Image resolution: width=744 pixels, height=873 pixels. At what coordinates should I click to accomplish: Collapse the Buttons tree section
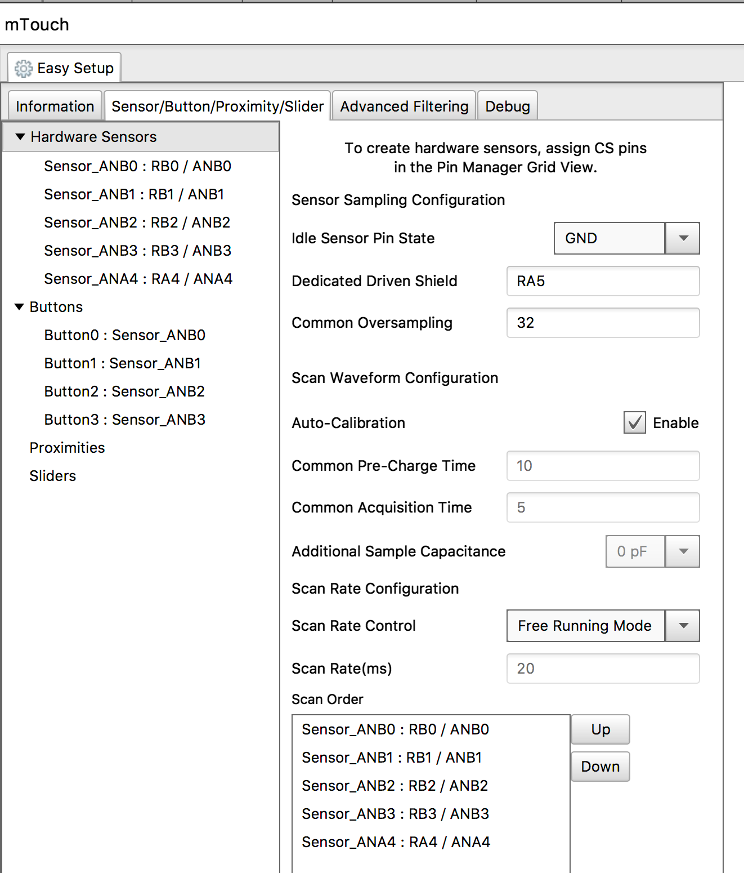coord(19,307)
